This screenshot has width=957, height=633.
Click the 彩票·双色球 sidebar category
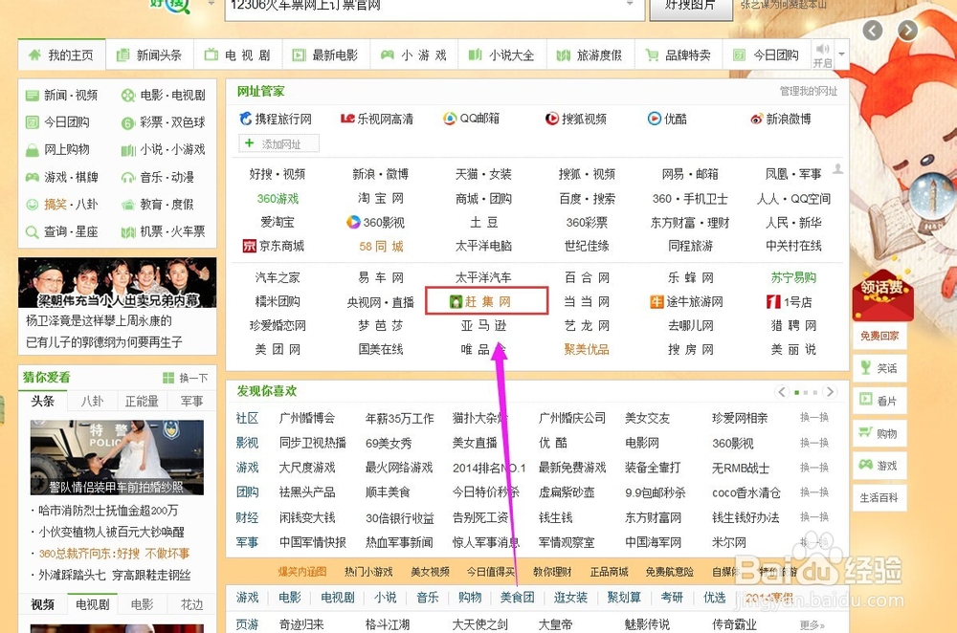[163, 122]
